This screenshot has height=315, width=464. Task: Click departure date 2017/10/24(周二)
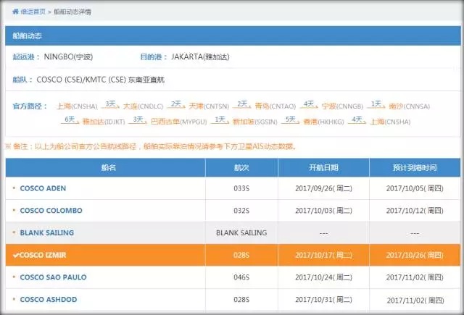(x=324, y=277)
